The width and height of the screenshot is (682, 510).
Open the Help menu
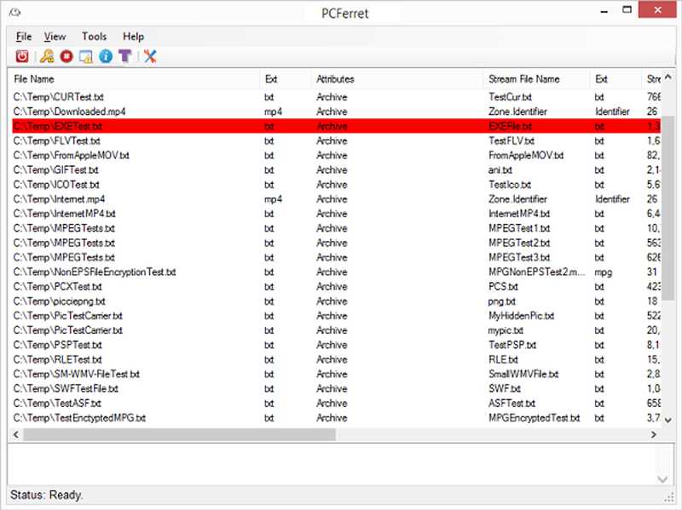(133, 37)
